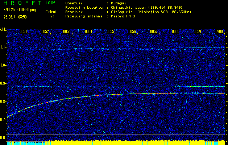Click the 'meleot' label above 41
Viewport: 228px width, 145px height.
click(51, 12)
